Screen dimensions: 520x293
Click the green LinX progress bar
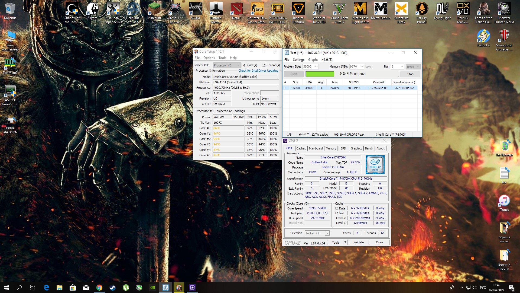pyautogui.click(x=320, y=74)
